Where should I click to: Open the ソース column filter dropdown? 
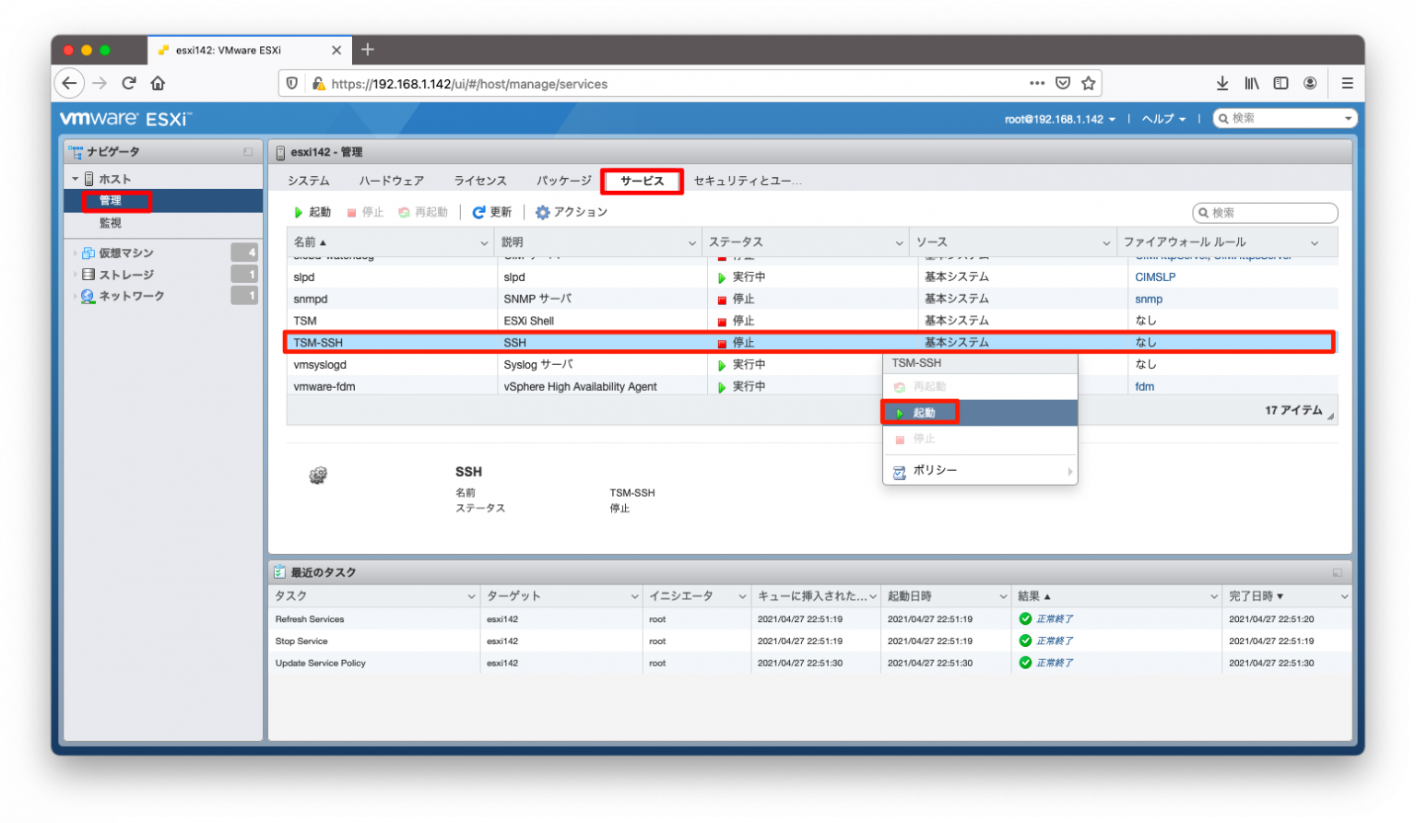coord(1107,241)
